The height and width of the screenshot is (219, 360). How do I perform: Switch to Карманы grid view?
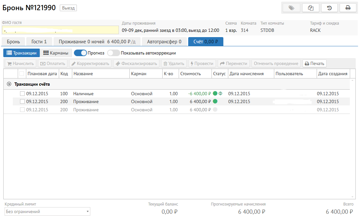tap(56, 53)
